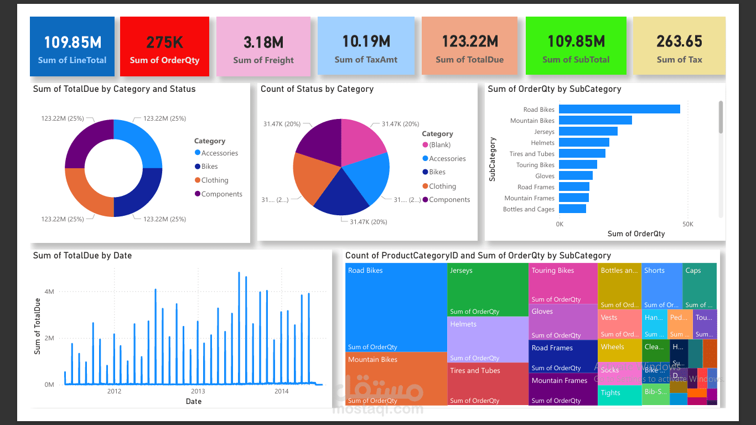Click the 275K Sum of OrderQty card

[164, 46]
